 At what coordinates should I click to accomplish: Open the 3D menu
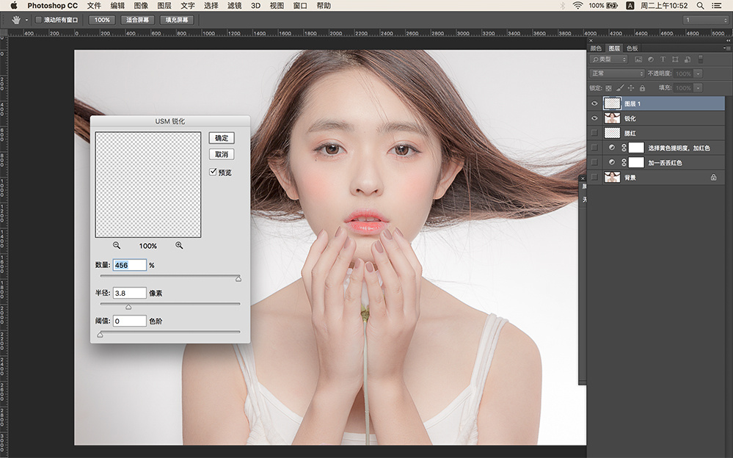pyautogui.click(x=256, y=6)
